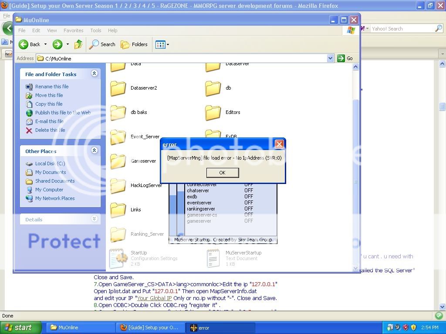446x334 pixels.
Task: Open the Views dropdown in toolbar
Action: click(162, 44)
